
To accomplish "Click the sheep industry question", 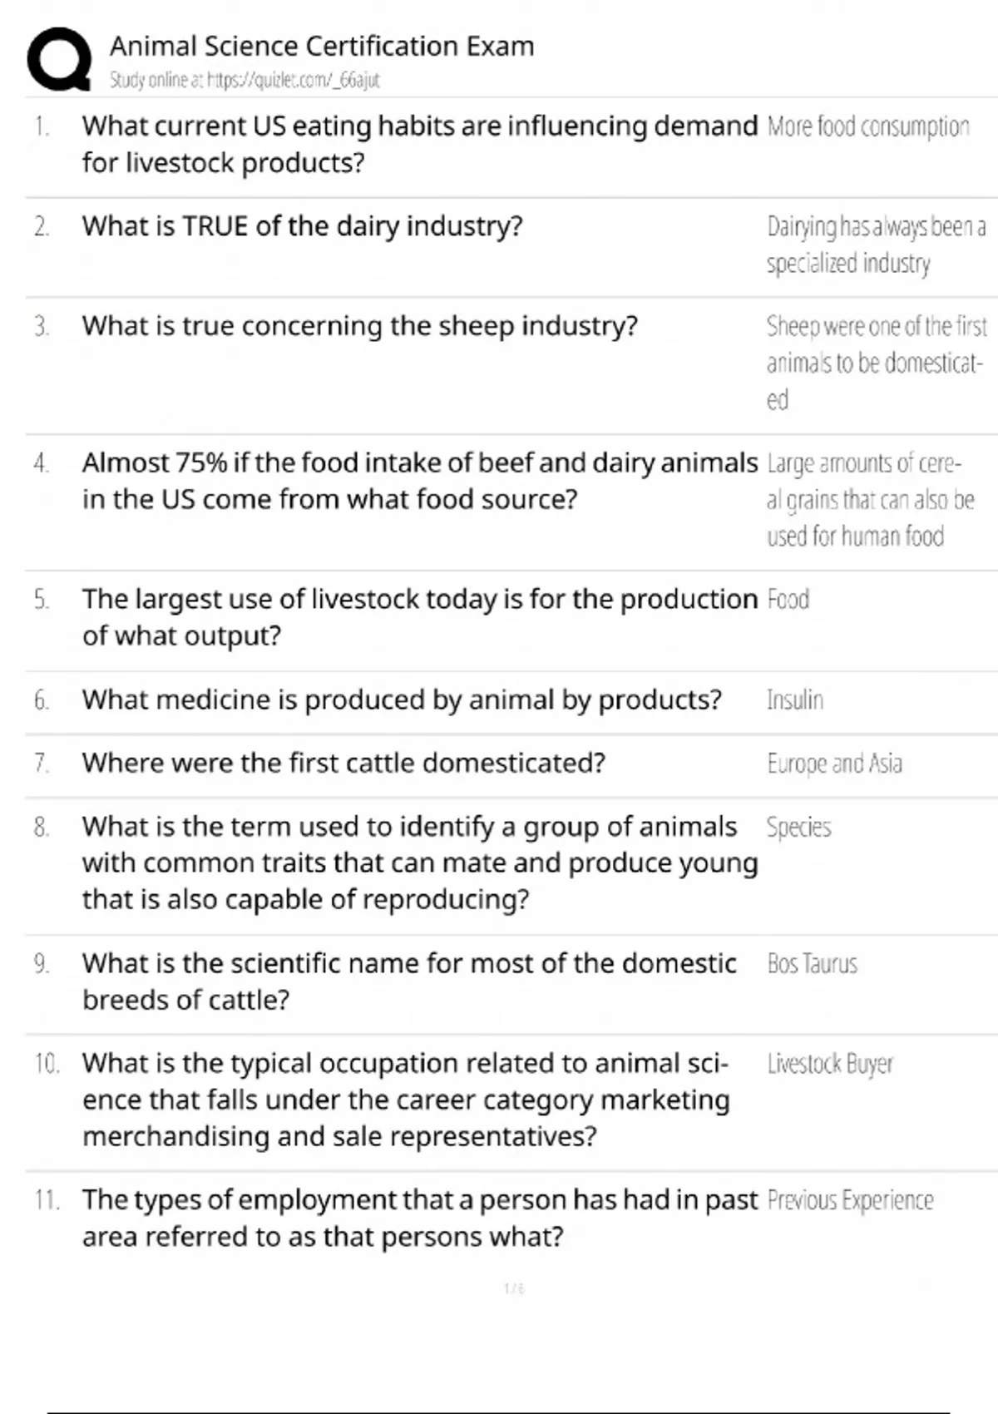I will [359, 326].
